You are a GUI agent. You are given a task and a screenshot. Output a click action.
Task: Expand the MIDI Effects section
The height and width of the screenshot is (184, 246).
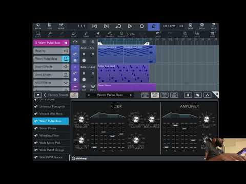point(51,83)
